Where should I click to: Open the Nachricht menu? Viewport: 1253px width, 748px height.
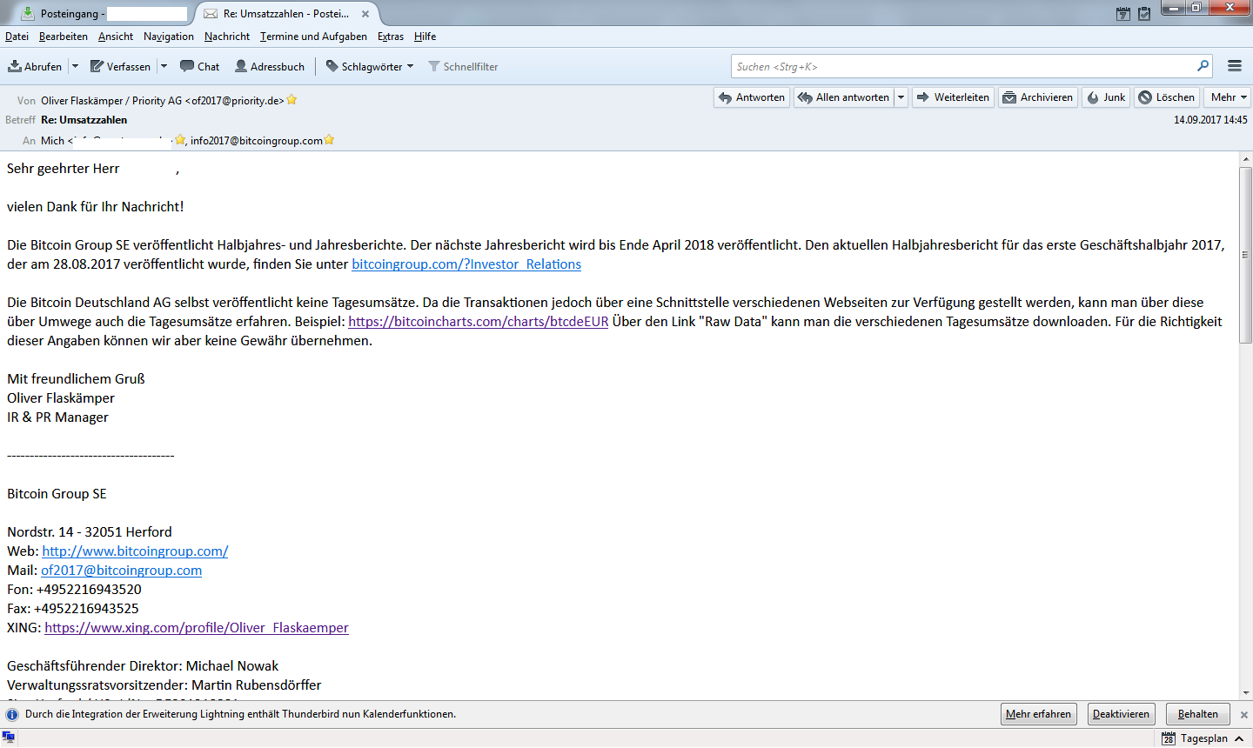tap(227, 37)
